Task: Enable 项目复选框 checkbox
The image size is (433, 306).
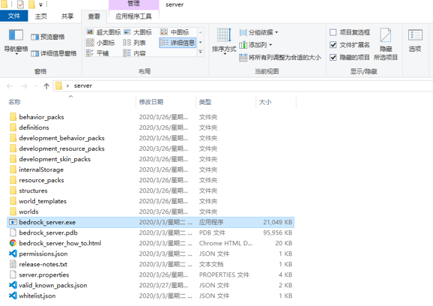Action: [x=333, y=32]
